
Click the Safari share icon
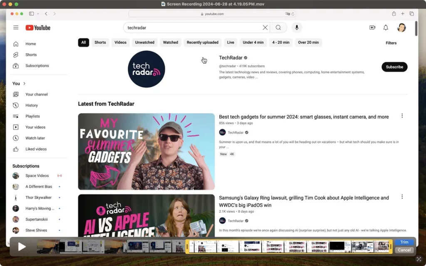tap(394, 14)
